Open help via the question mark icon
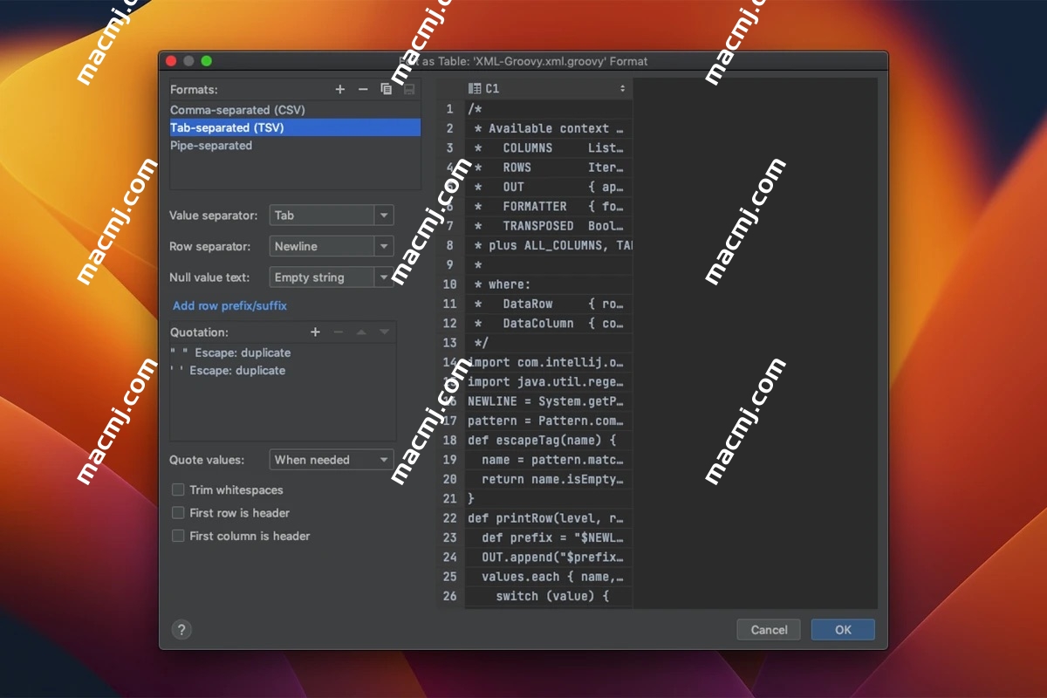 click(x=181, y=629)
